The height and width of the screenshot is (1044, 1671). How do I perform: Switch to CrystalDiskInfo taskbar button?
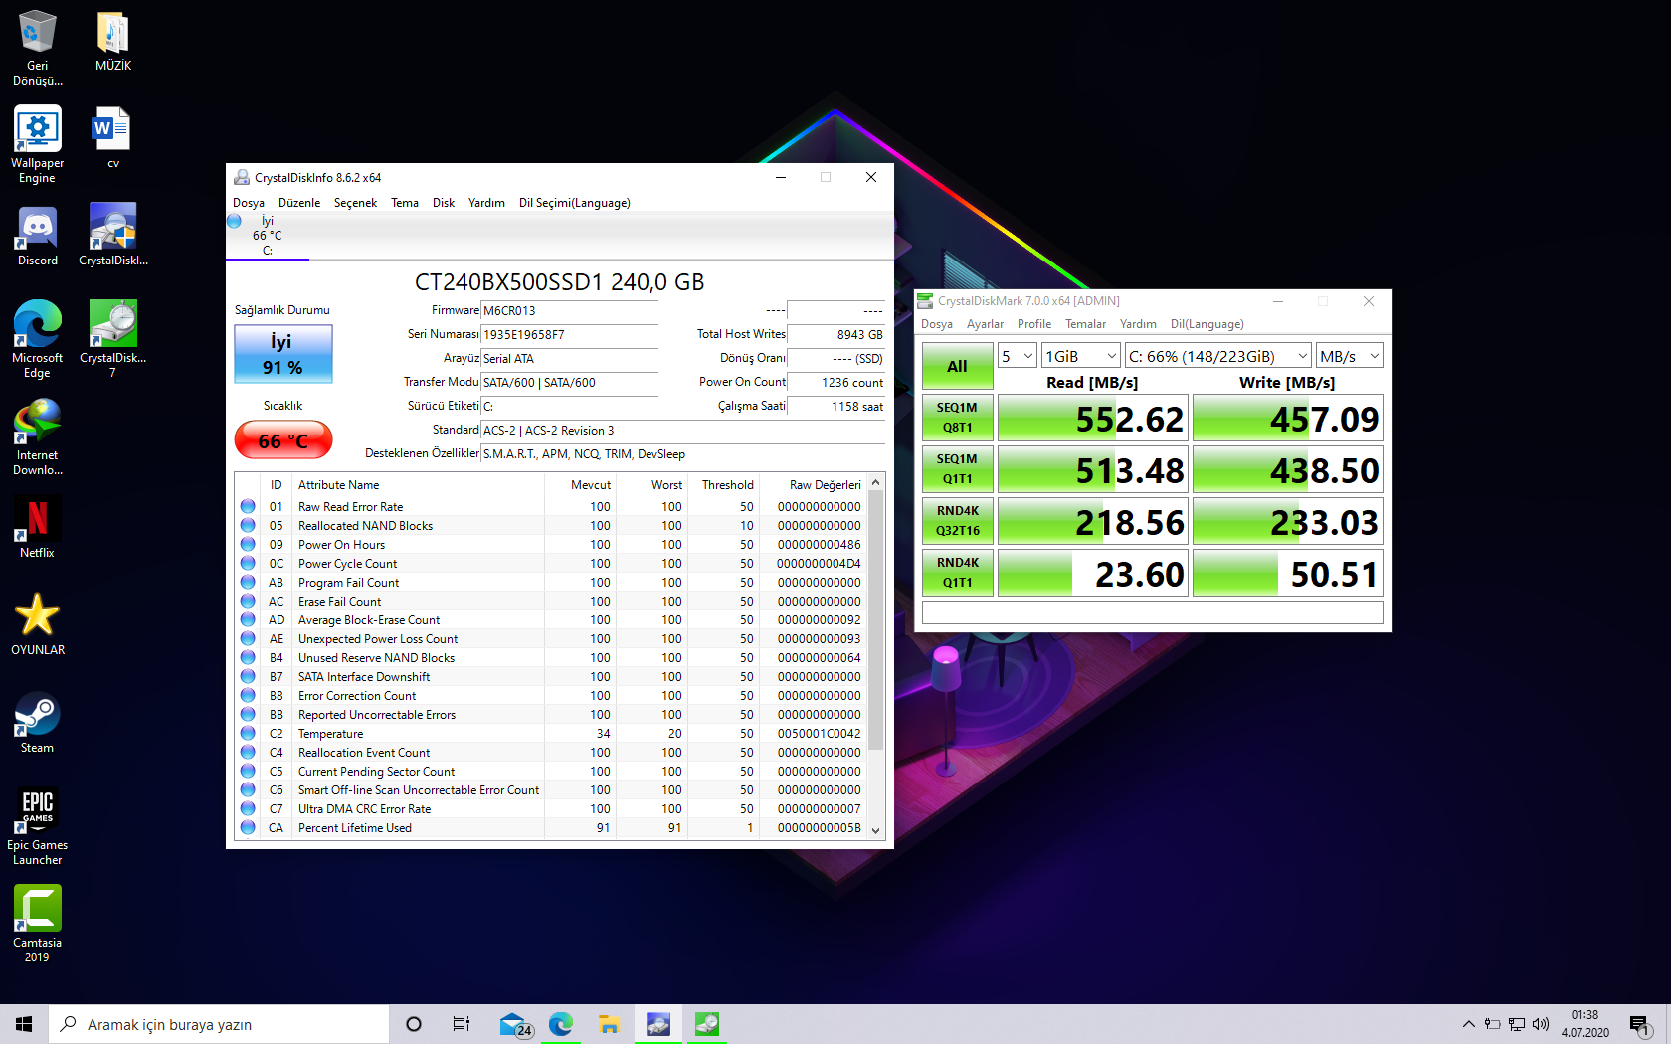[x=658, y=1024]
